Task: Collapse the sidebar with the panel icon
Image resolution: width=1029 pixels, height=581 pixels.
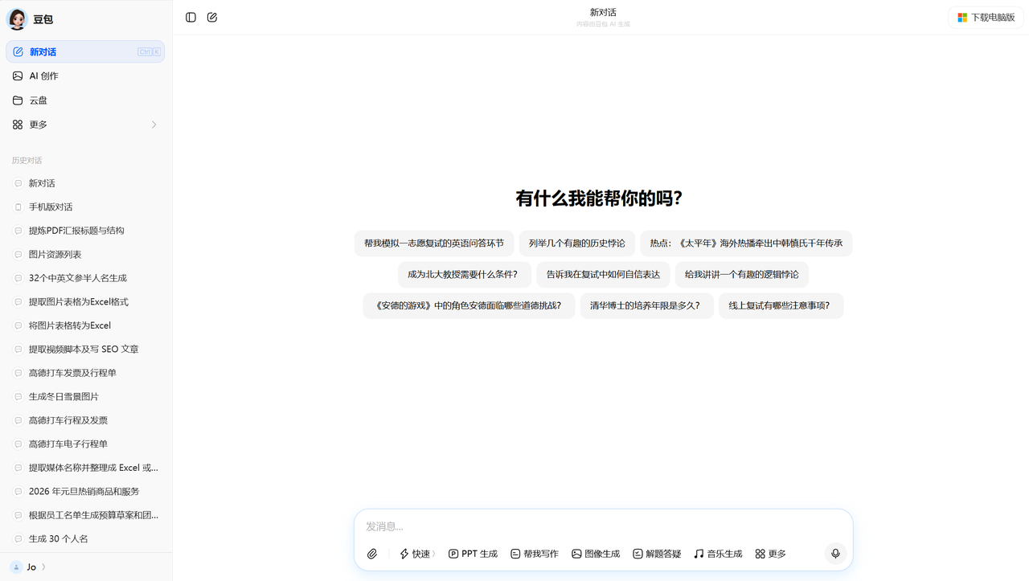Action: point(191,17)
